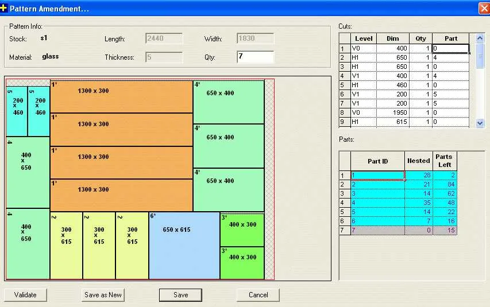Screen dimensions: 490x307
Task: Select Cuts row header number 6
Action: coord(345,94)
